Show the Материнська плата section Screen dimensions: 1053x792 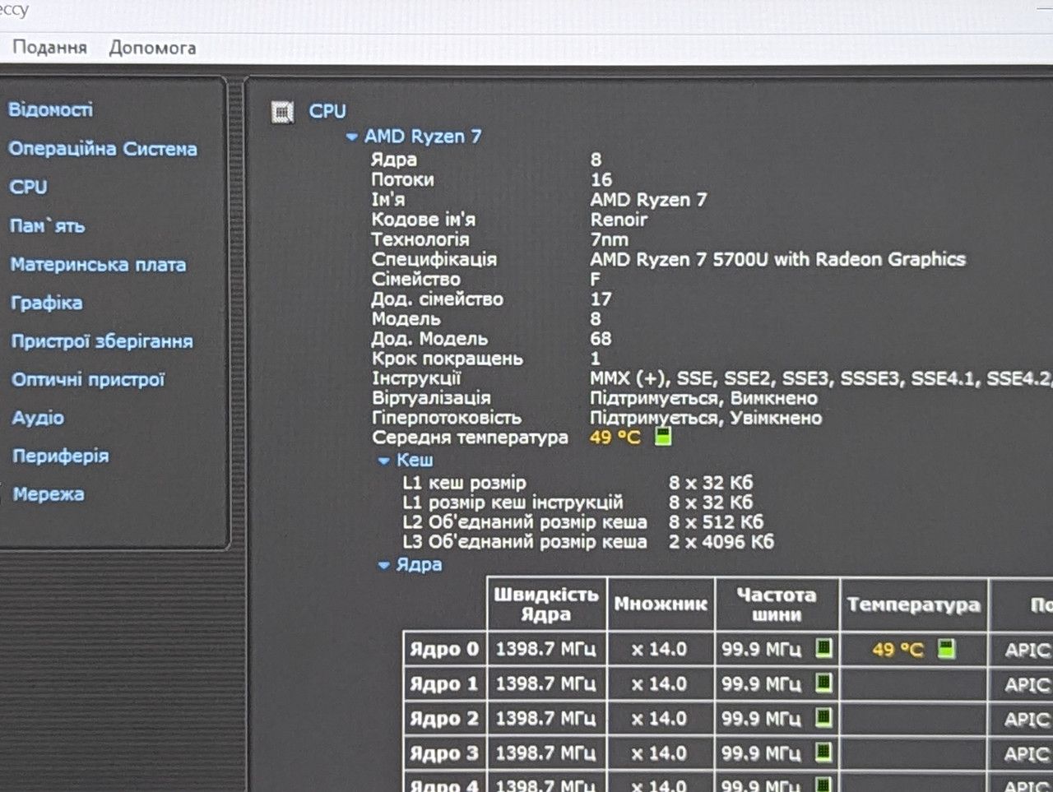(x=98, y=265)
